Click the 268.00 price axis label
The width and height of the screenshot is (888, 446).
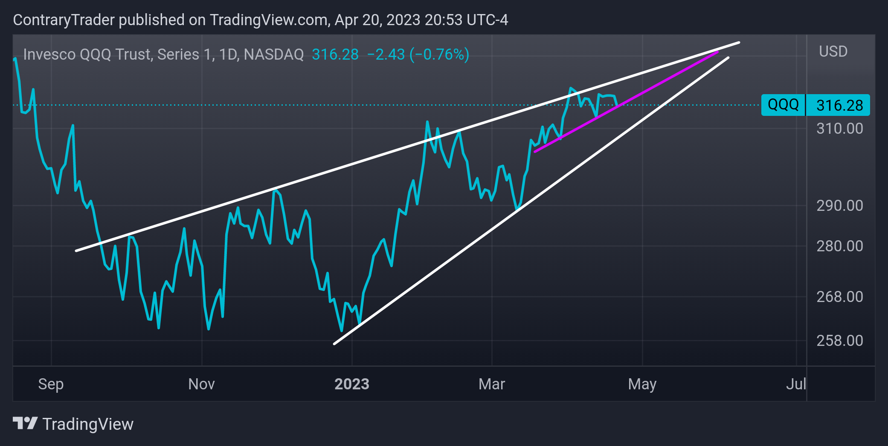839,297
